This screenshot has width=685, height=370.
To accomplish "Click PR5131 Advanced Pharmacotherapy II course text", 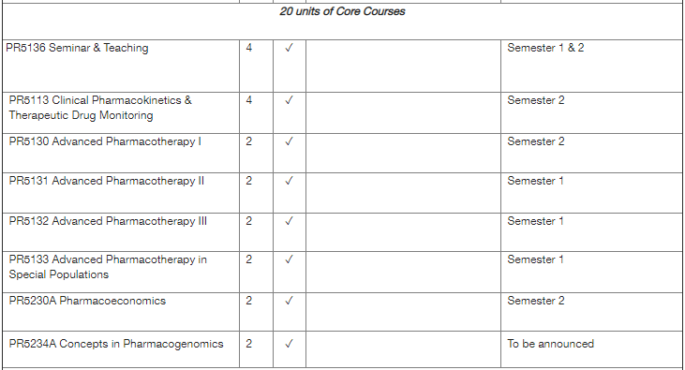I will 106,181.
